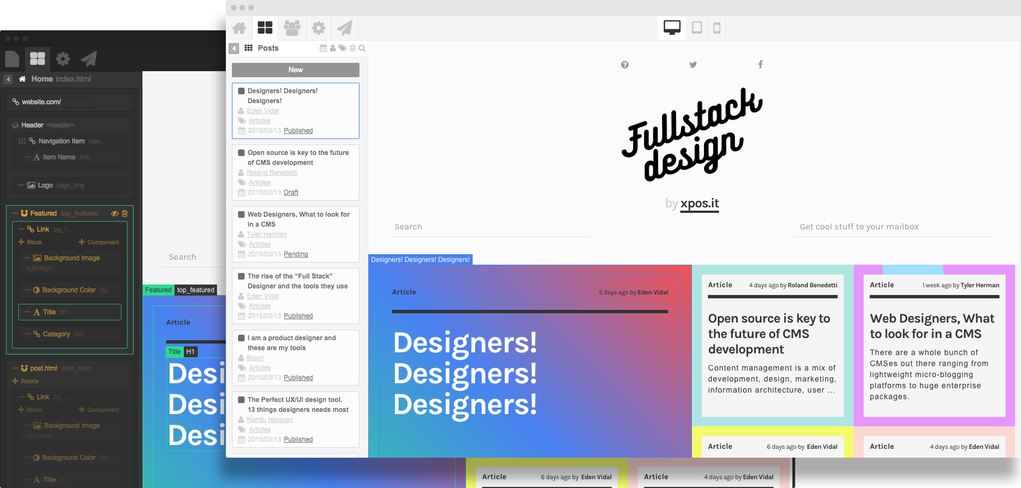Click the website.com/ URL input field
This screenshot has height=488, width=1021.
[78, 102]
